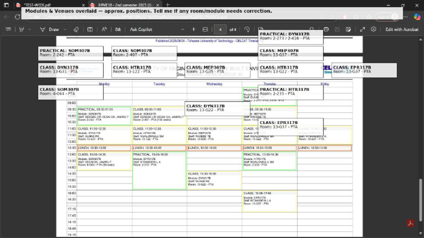Close the BPME18 2nd semester tab

pyautogui.click(x=158, y=5)
